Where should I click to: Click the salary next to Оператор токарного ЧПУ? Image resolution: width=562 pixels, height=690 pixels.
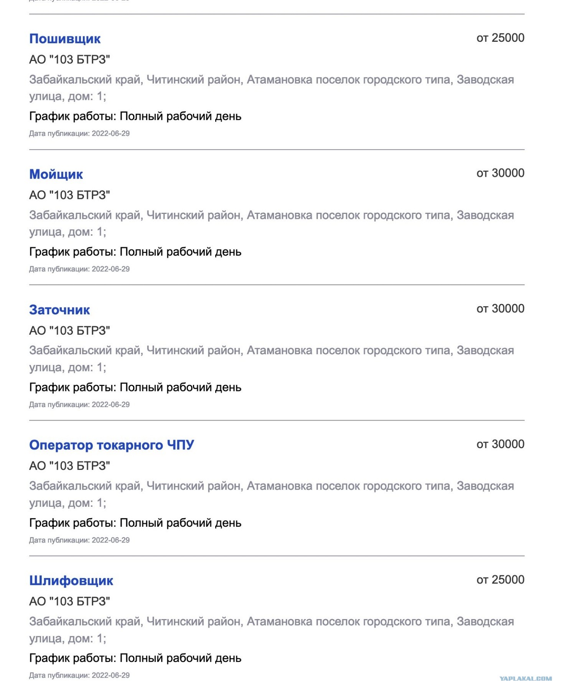500,444
